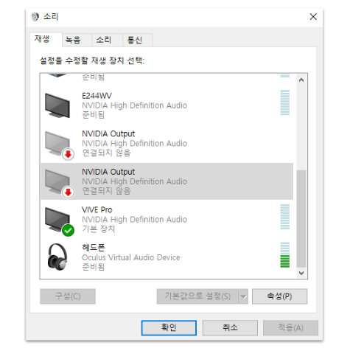Image resolution: width=350 pixels, height=348 pixels.
Task: Open the 소리 tab
Action: click(107, 40)
